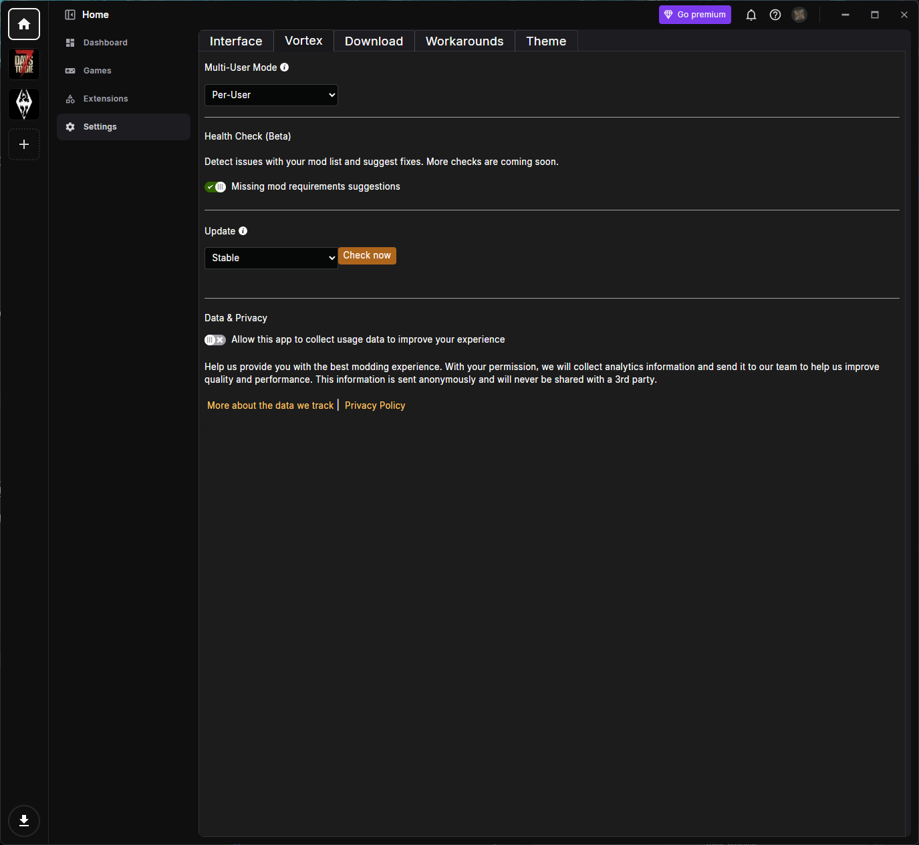Open the Privacy Policy link
Image resolution: width=919 pixels, height=845 pixels.
(375, 405)
